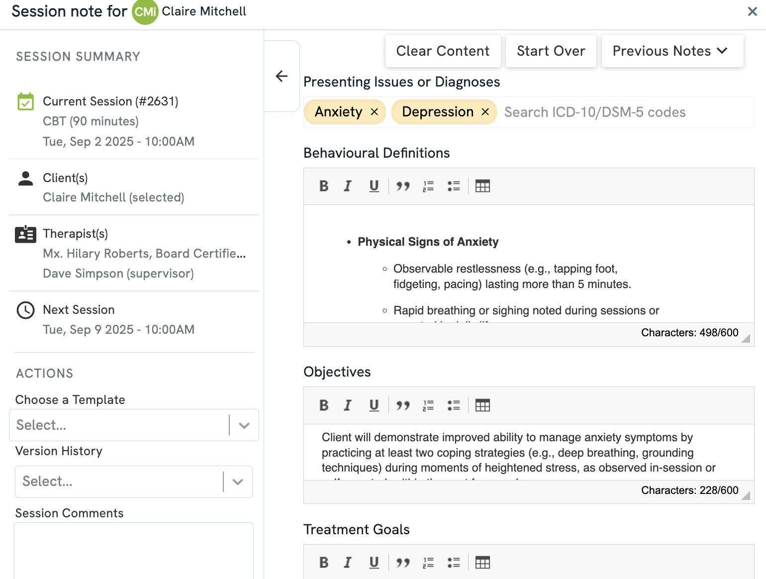Image resolution: width=766 pixels, height=579 pixels.
Task: Apply bulleted list in Objectives editor
Action: point(454,405)
